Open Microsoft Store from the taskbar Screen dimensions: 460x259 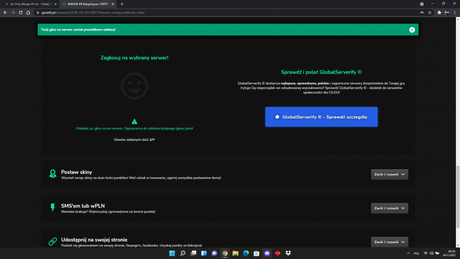256,253
